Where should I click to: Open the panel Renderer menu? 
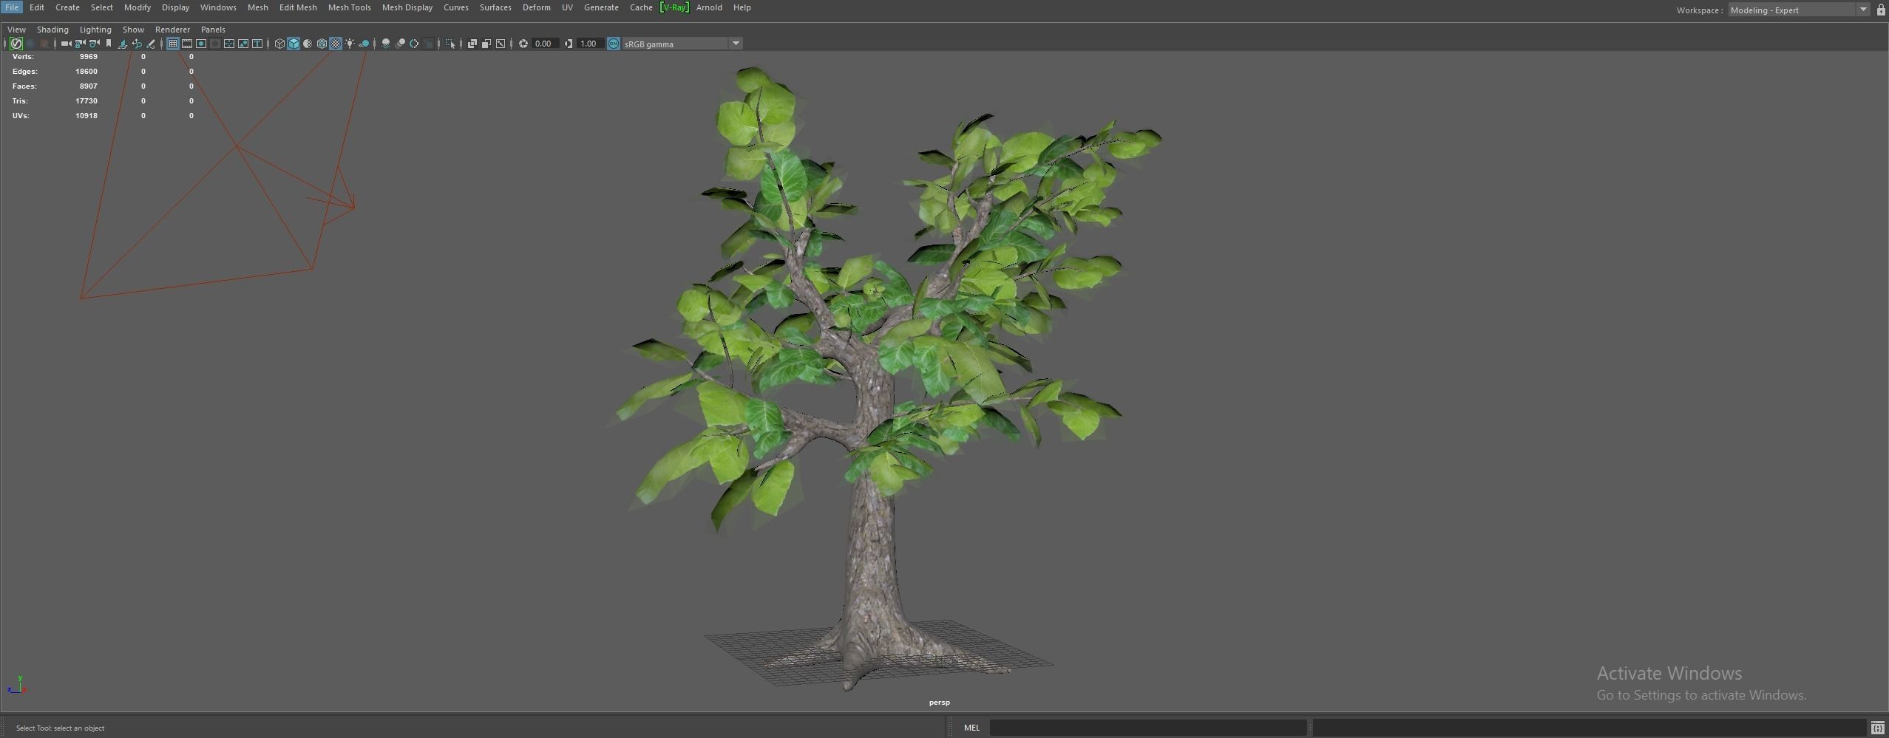click(172, 30)
